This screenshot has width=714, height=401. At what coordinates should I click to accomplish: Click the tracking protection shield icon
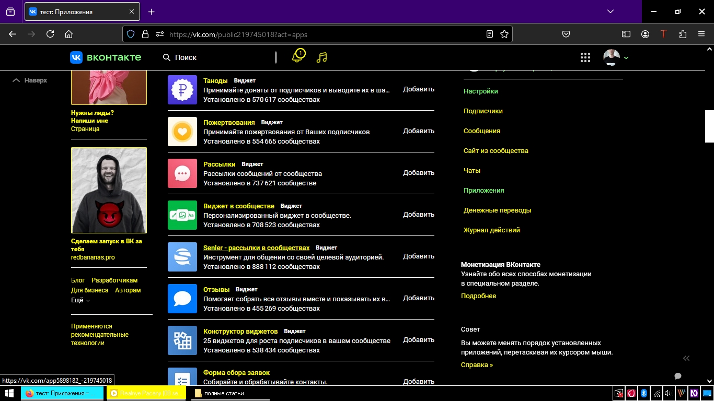[131, 34]
